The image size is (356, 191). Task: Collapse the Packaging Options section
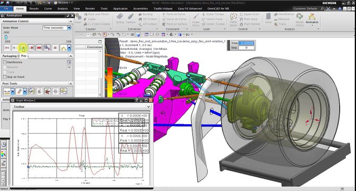(71, 56)
